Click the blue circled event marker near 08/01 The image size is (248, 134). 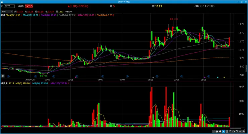[x=208, y=76]
